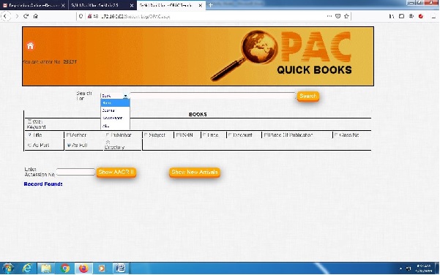Collapse the Search For dropdown arrow

[x=125, y=96]
